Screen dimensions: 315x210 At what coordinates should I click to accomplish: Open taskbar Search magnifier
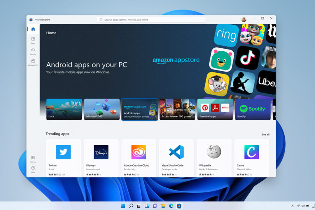(x=131, y=206)
